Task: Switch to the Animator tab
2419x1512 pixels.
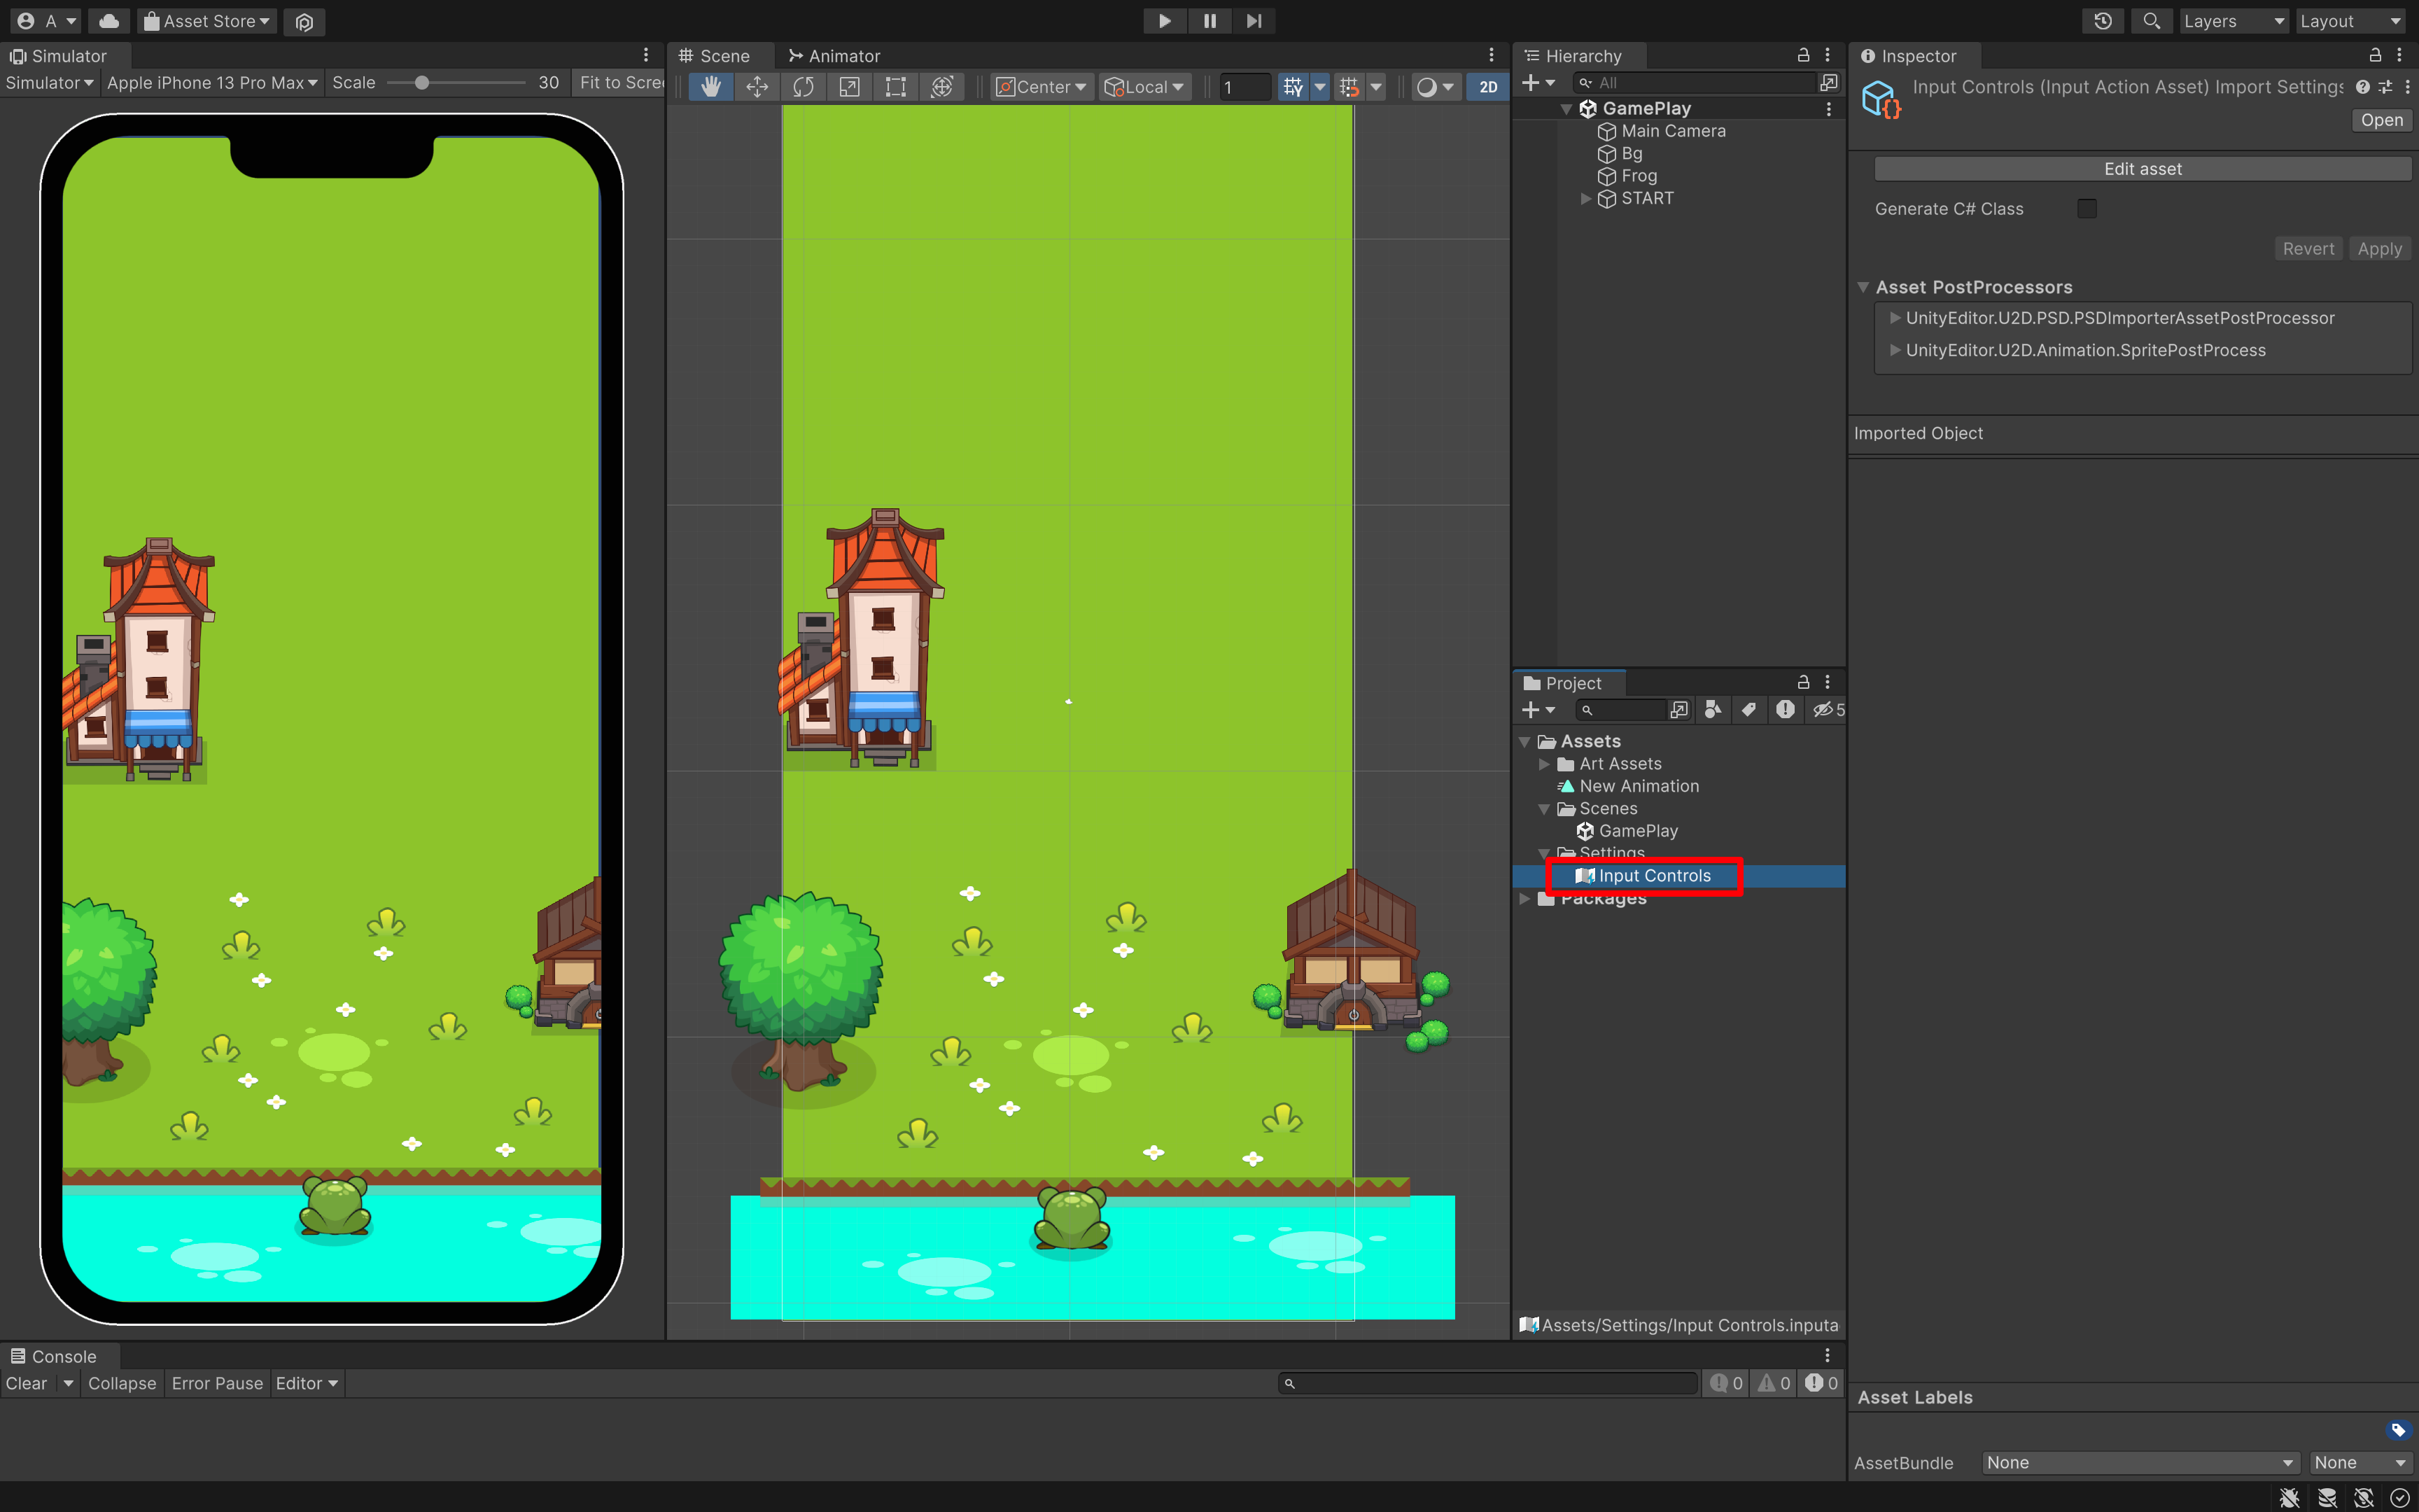Action: point(834,56)
